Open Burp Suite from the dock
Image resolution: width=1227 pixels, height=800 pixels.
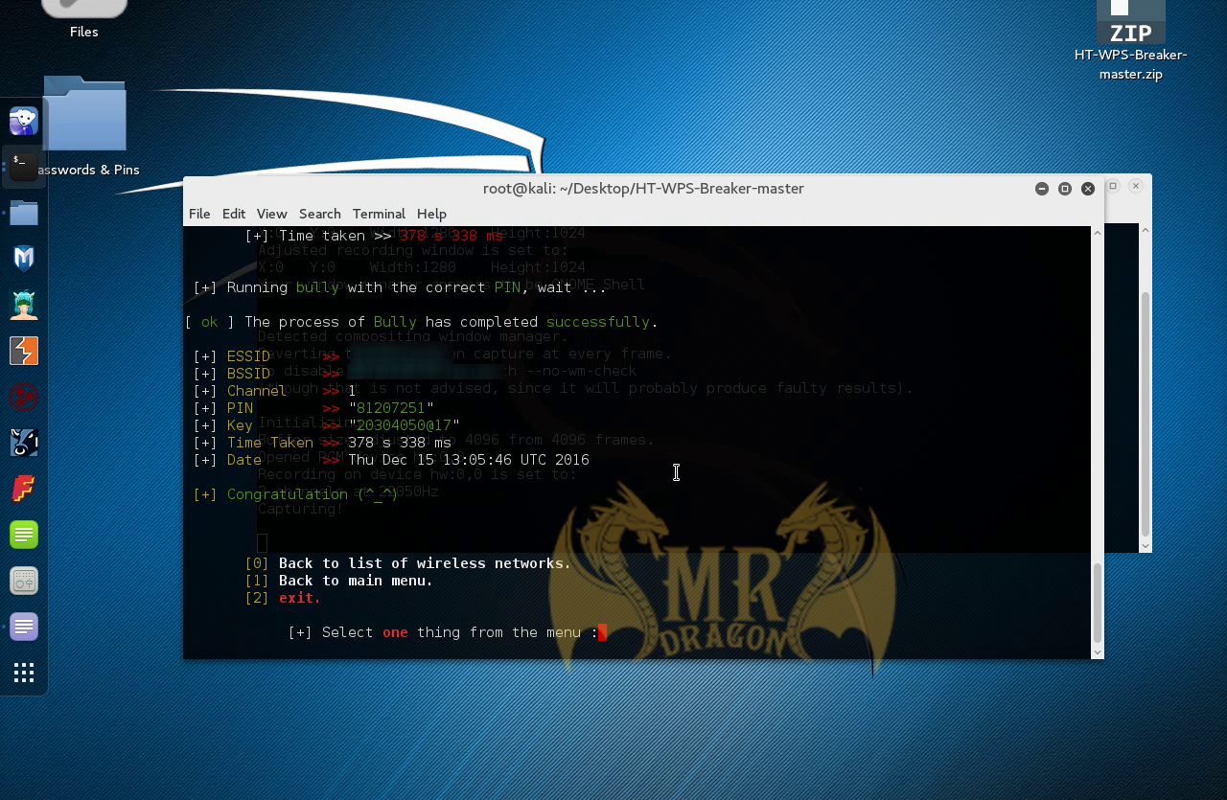(x=24, y=351)
